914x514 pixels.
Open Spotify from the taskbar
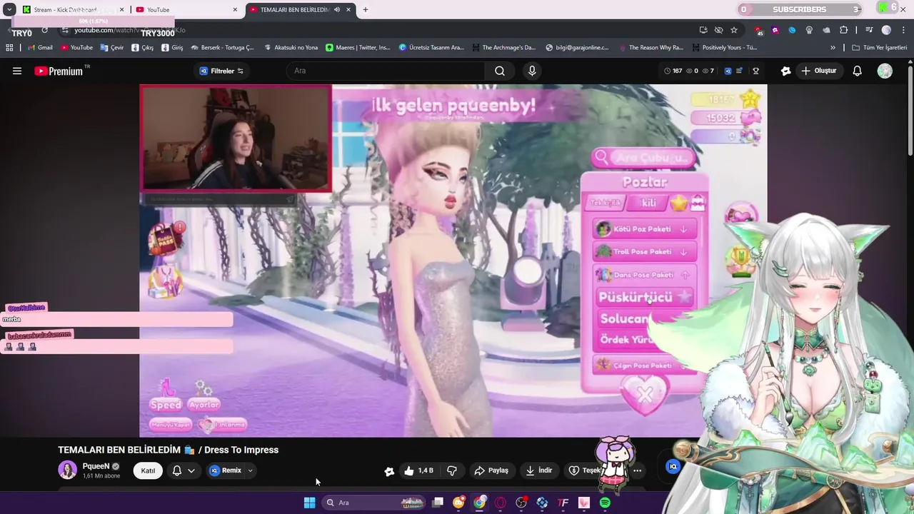[605, 503]
